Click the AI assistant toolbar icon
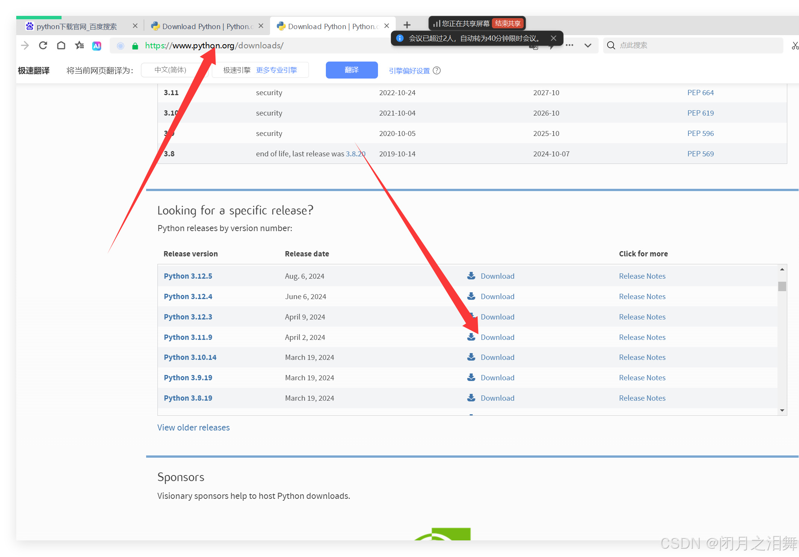The width and height of the screenshot is (799, 557). tap(97, 46)
